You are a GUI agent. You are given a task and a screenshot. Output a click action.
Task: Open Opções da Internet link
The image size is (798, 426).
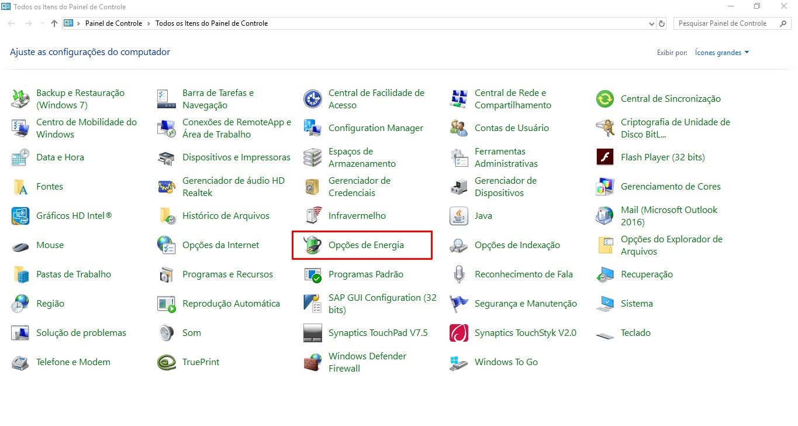point(220,245)
